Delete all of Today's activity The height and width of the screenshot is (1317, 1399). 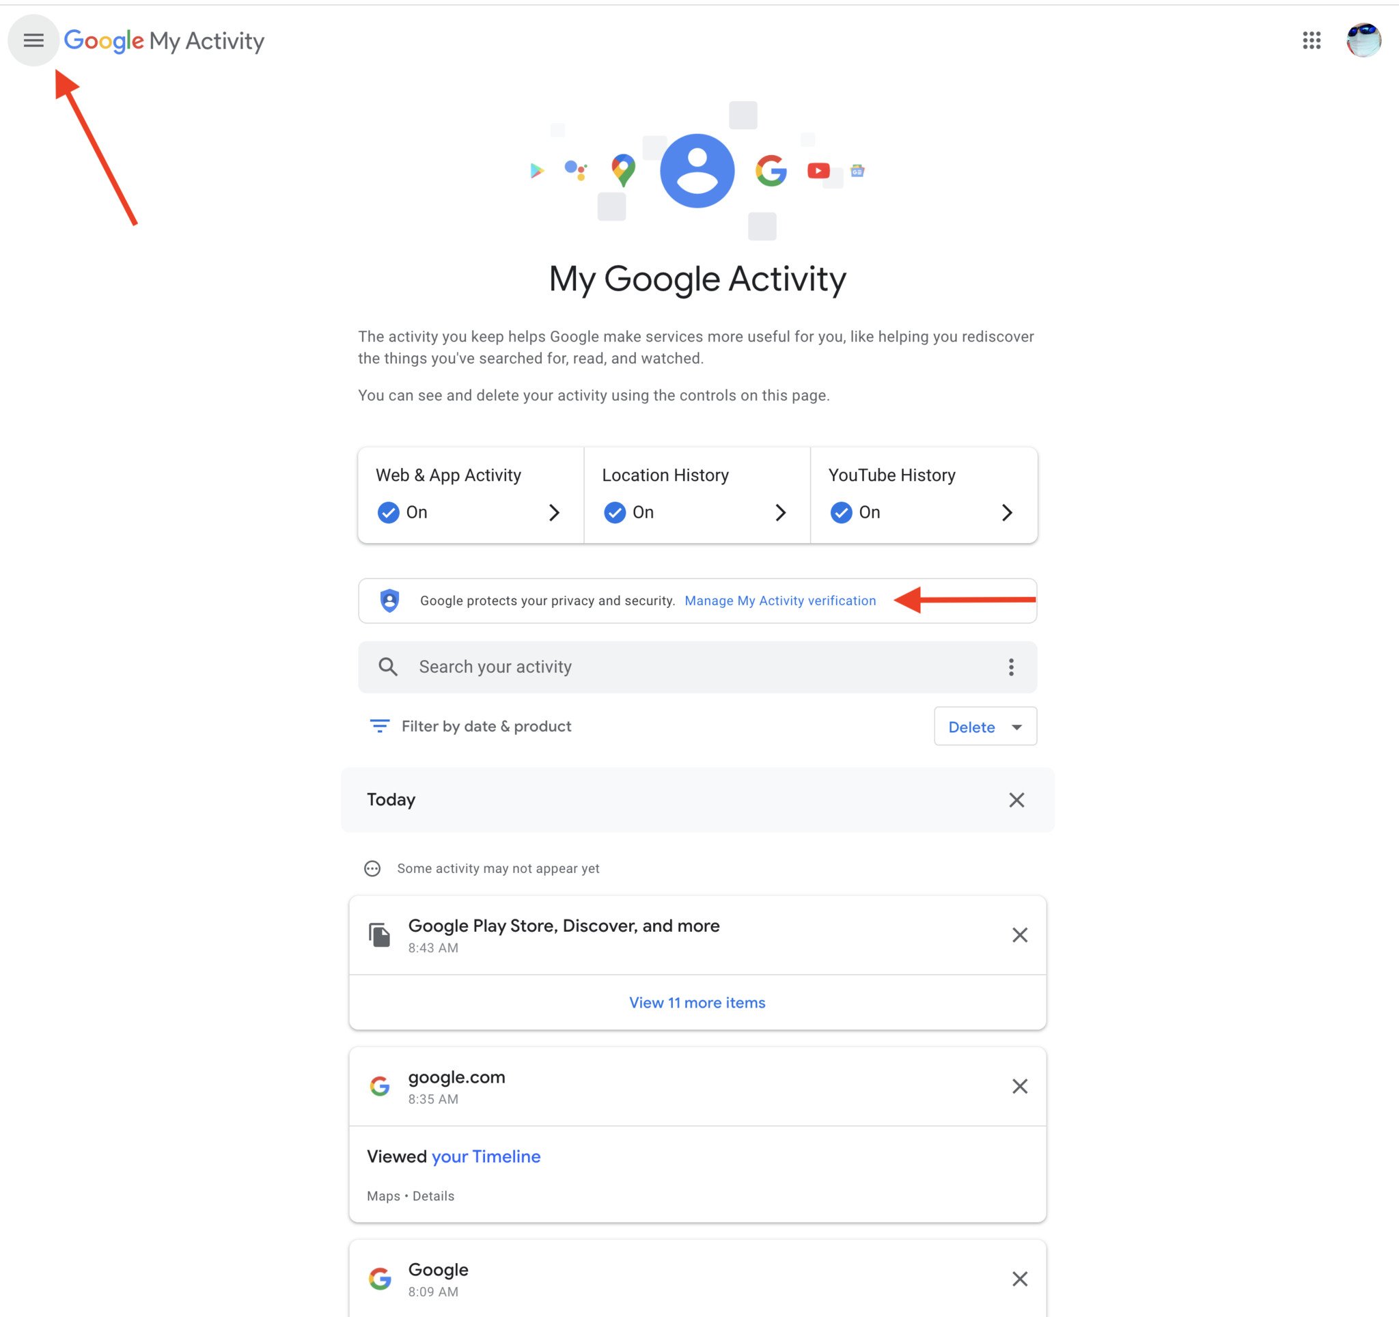click(x=1016, y=800)
